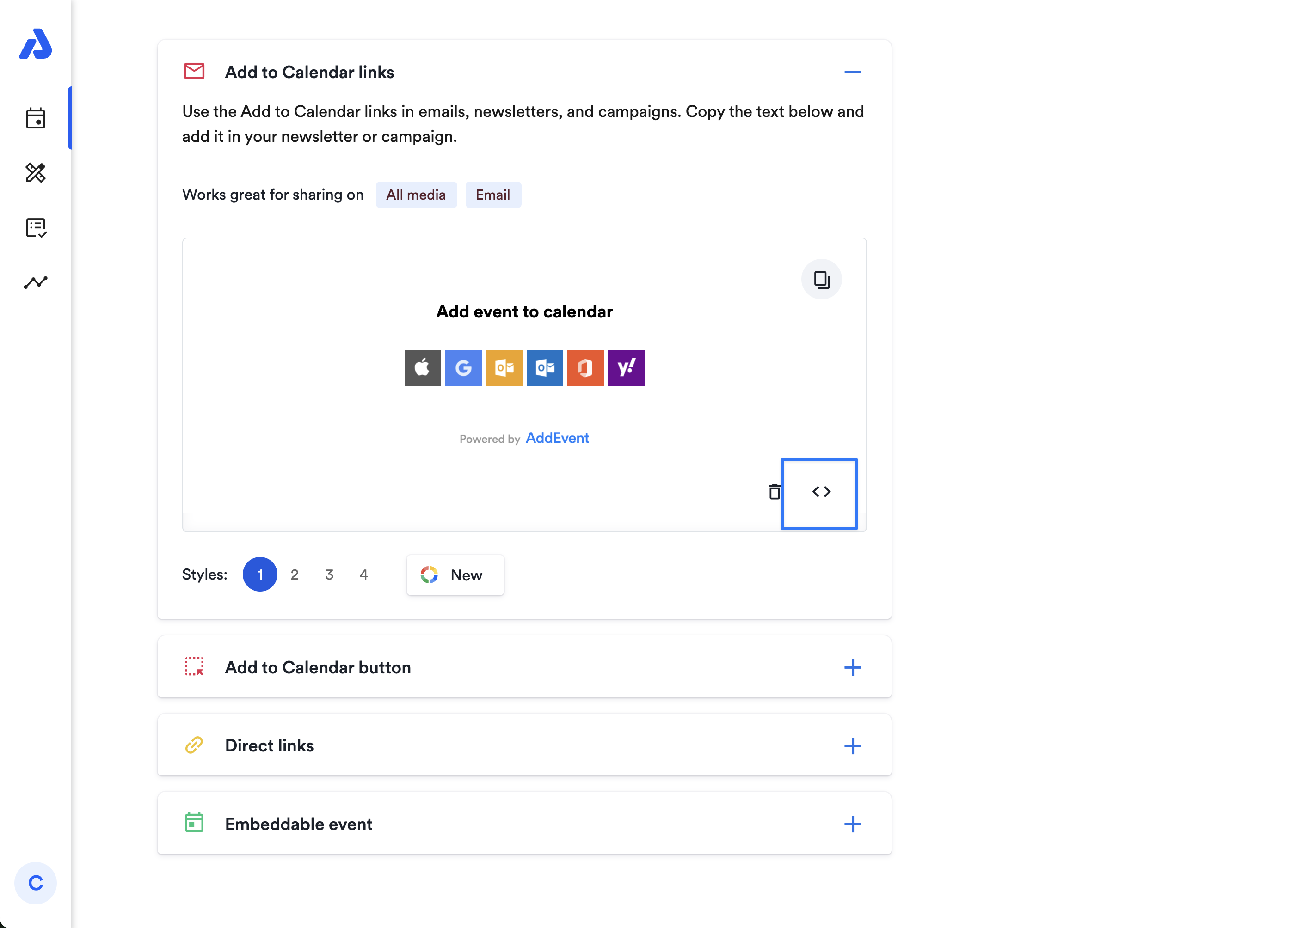
Task: Click the trash delete icon
Action: point(774,491)
